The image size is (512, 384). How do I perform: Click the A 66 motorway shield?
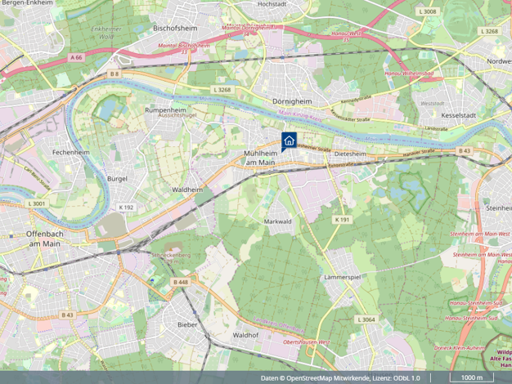[76, 57]
